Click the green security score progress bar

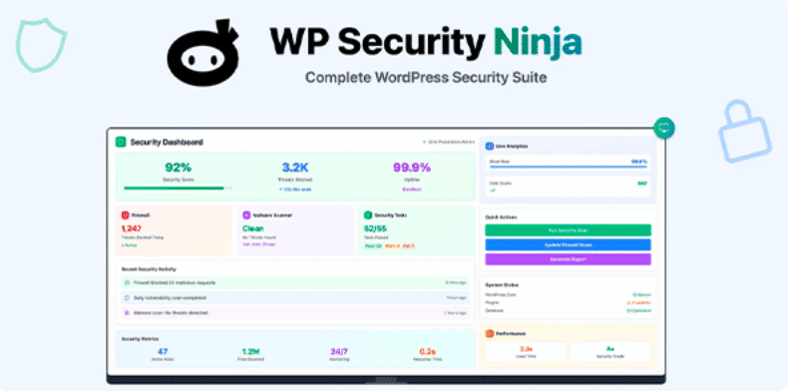pyautogui.click(x=178, y=189)
